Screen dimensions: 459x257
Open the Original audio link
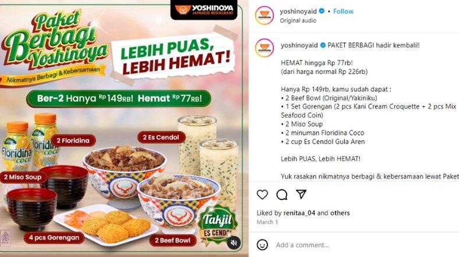(x=298, y=20)
